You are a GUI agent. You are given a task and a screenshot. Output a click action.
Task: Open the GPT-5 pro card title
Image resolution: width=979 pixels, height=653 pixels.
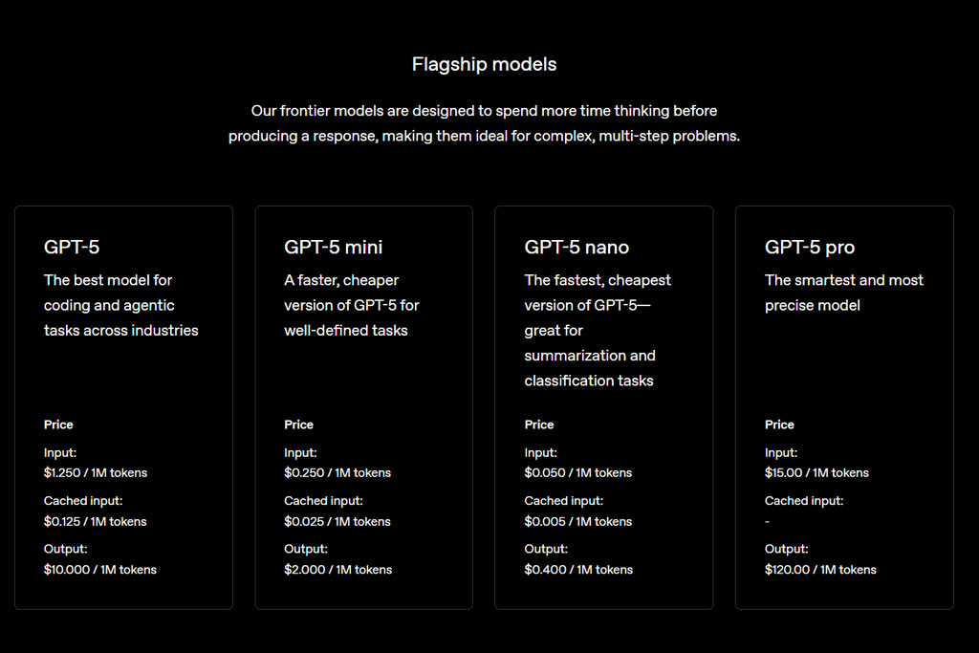810,247
